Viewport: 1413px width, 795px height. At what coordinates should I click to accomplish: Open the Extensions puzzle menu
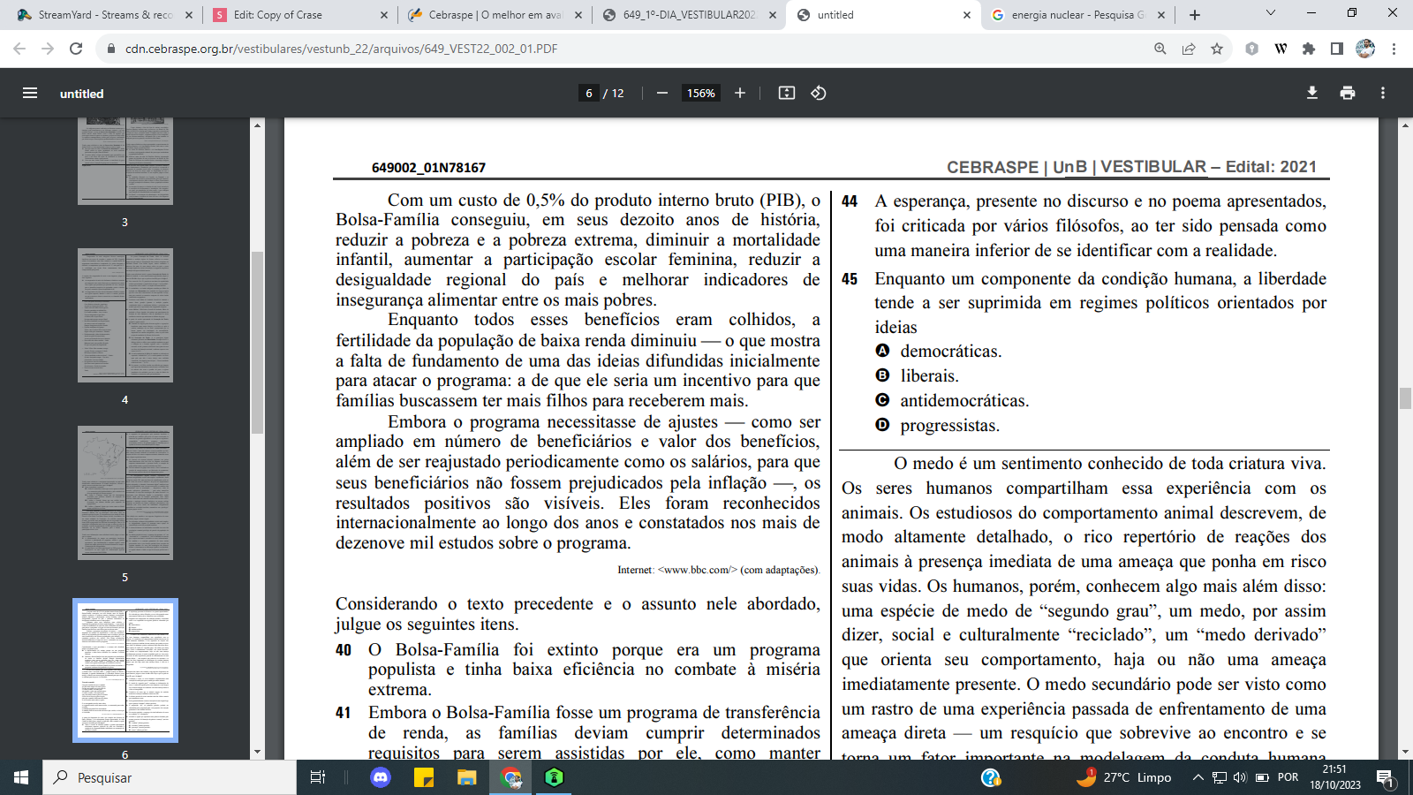tap(1309, 49)
